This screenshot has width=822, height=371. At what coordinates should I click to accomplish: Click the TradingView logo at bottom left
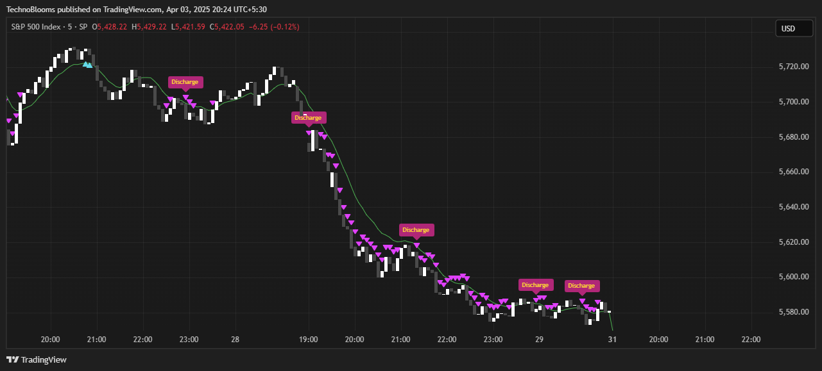(37, 359)
